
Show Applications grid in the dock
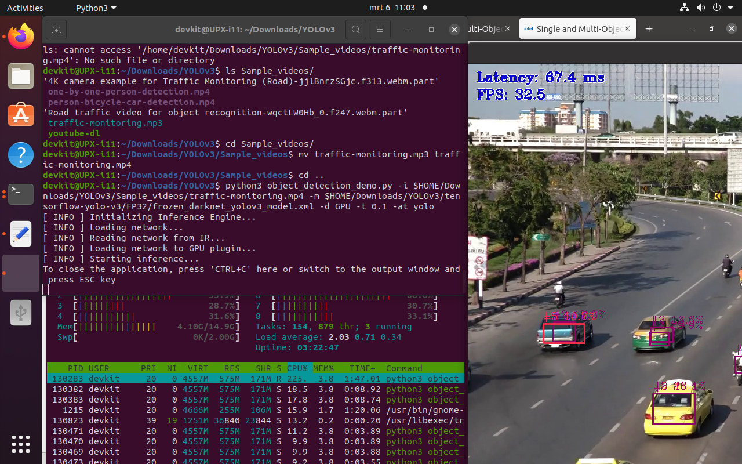(21, 444)
